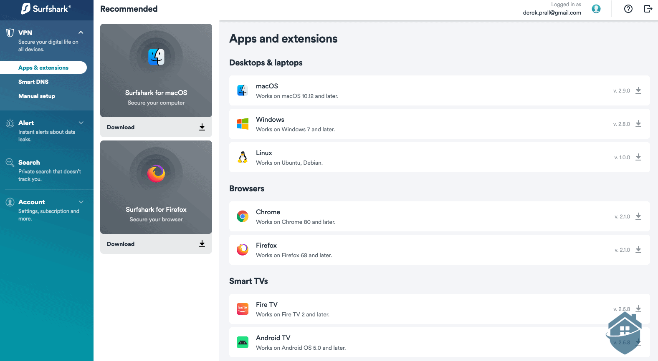Screen dimensions: 658x361
Task: Download the Linux app via arrow icon
Action: (638, 157)
